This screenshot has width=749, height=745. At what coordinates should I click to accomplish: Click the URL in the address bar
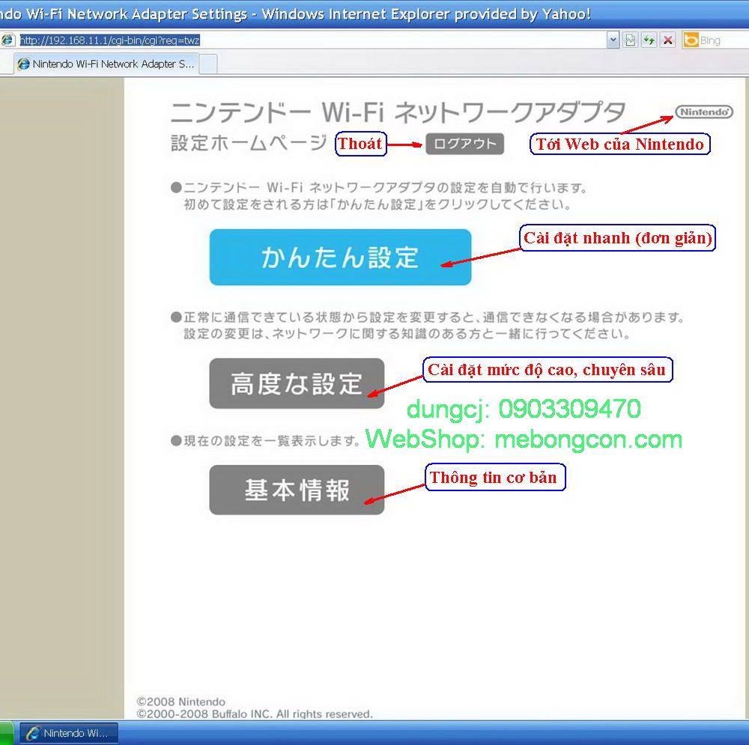pos(112,39)
